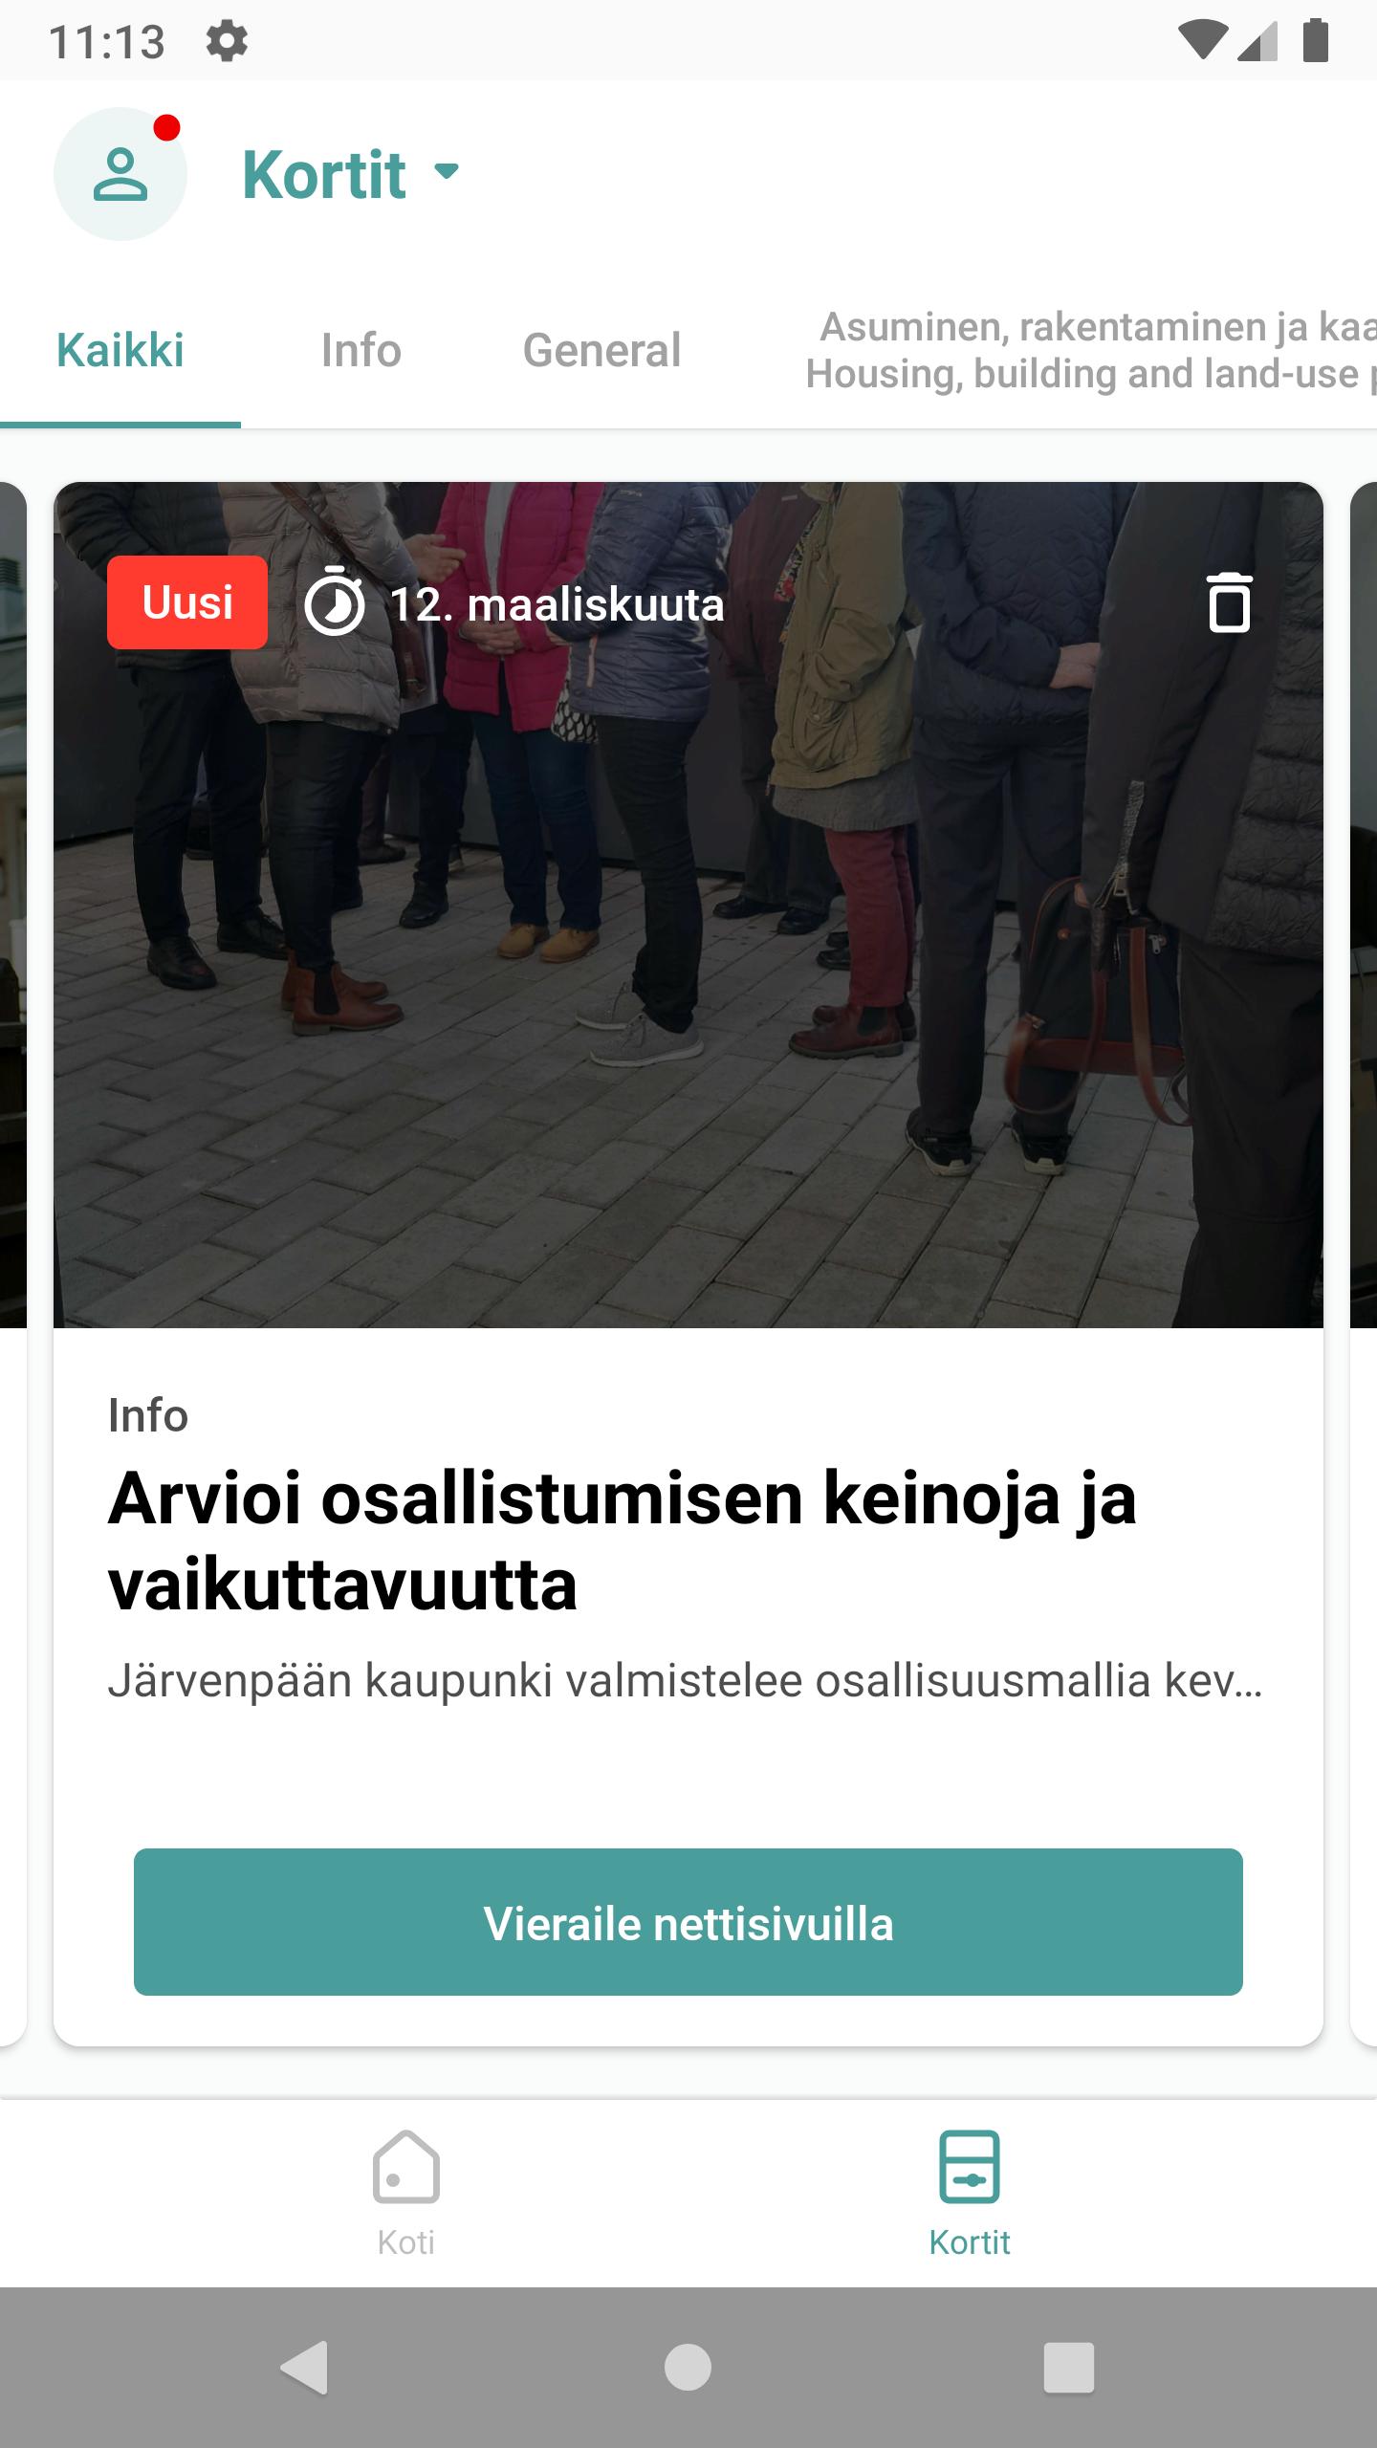Open settings gear in status bar
This screenshot has width=1377, height=2448.
pos(227,42)
